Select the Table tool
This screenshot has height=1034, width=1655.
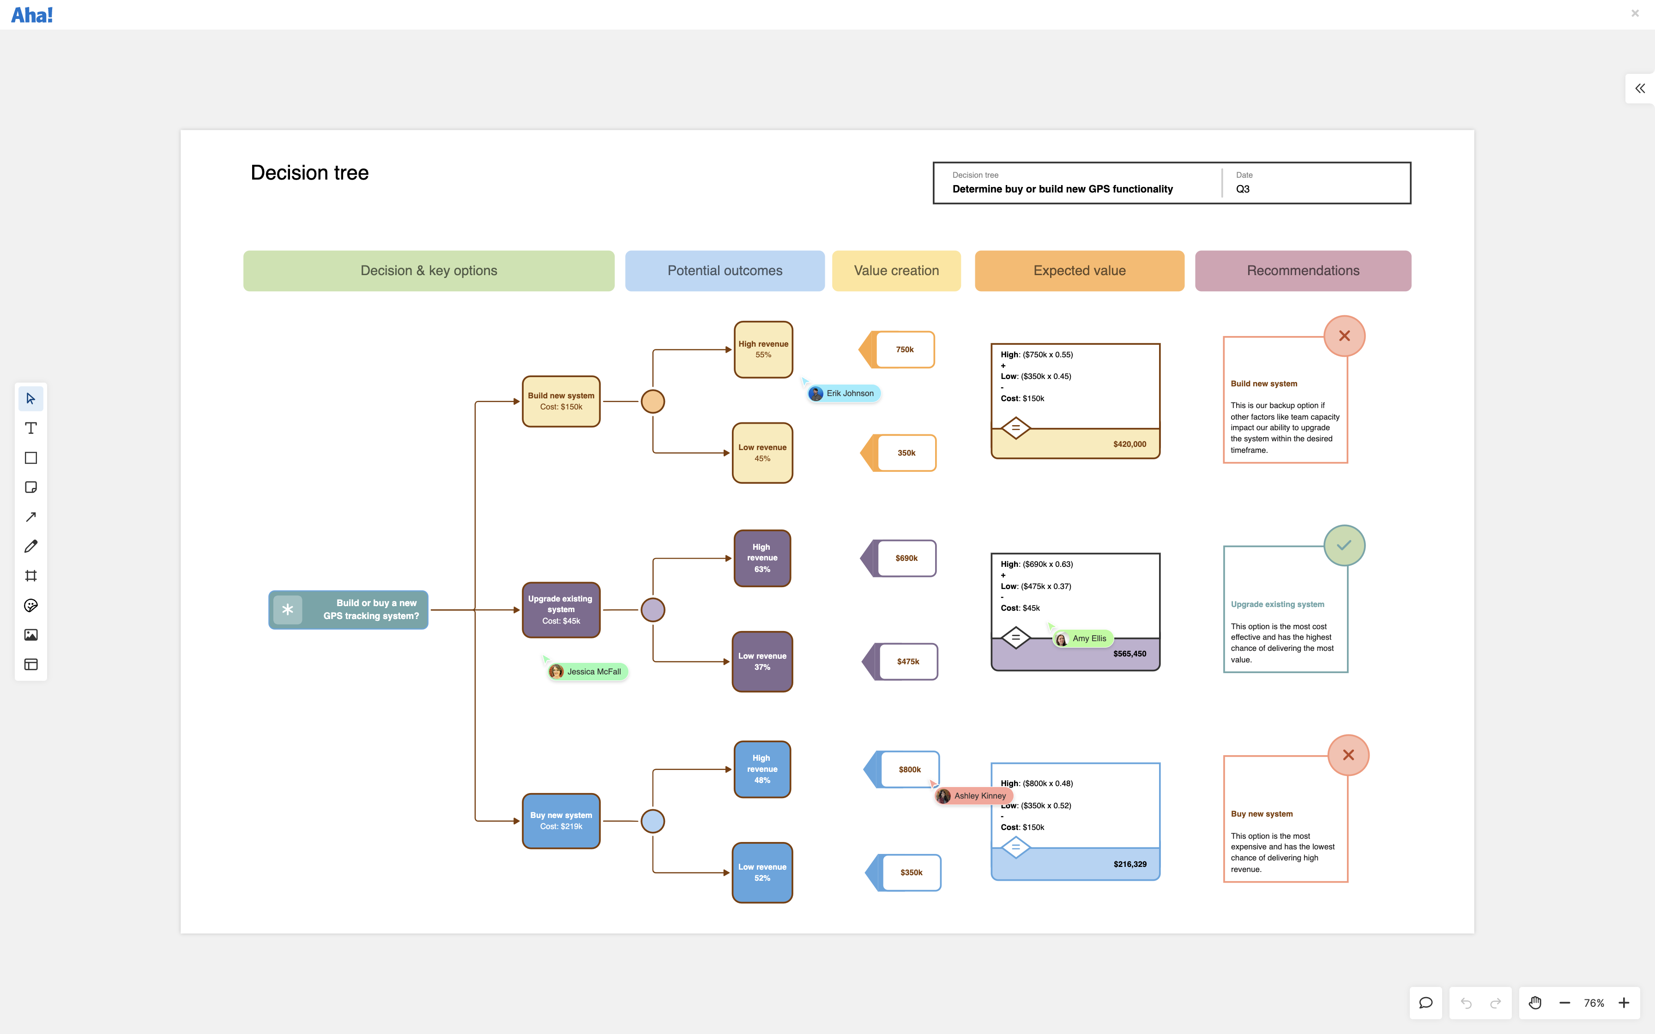tap(31, 663)
